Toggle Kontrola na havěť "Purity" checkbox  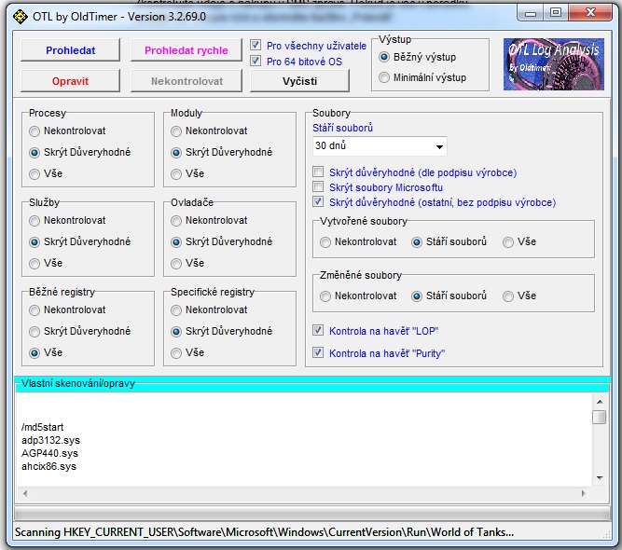coord(319,353)
